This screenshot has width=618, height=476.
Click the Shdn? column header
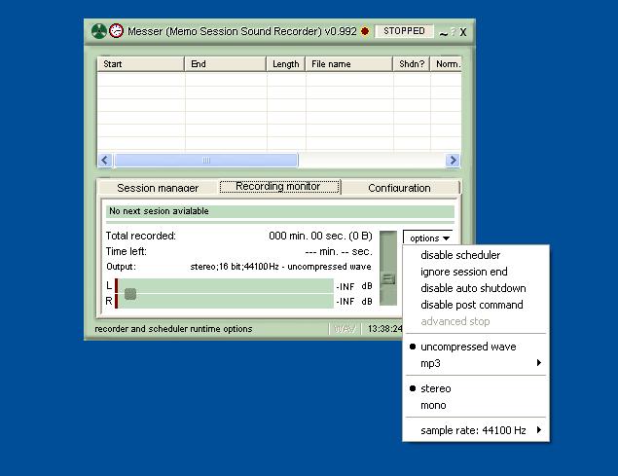[x=412, y=64]
